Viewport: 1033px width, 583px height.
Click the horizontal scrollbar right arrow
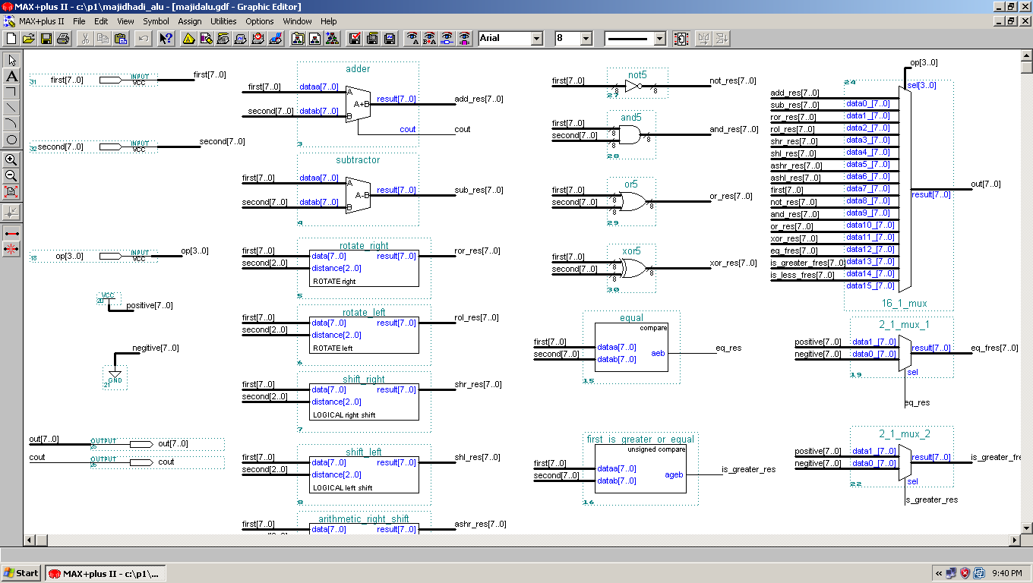(1014, 540)
